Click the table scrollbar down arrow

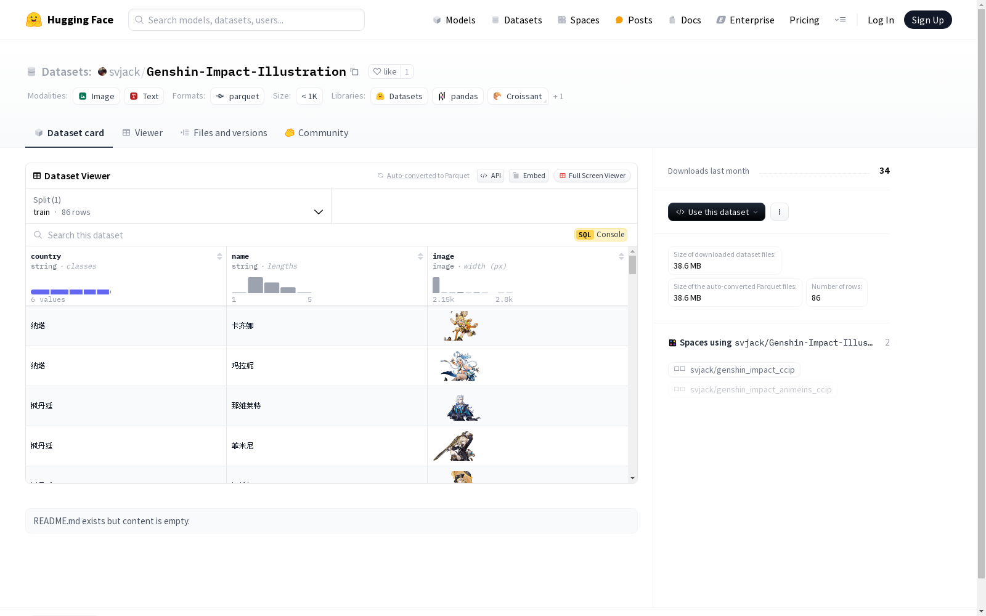click(x=632, y=478)
